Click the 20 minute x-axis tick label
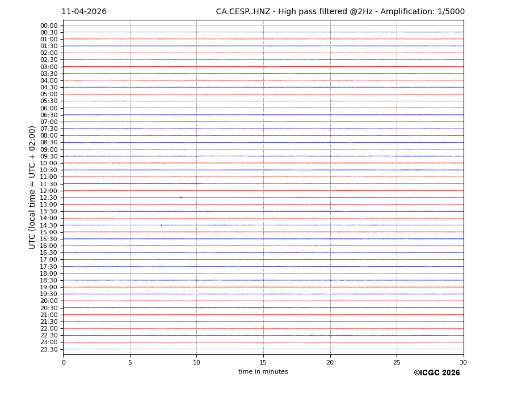Screen dimensions: 526x394 (x=330, y=362)
